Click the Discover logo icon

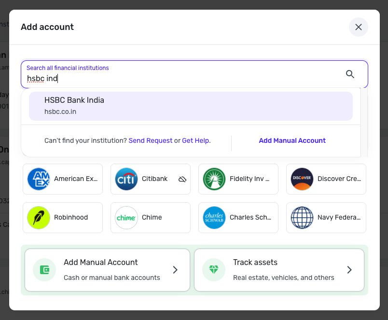pos(302,179)
